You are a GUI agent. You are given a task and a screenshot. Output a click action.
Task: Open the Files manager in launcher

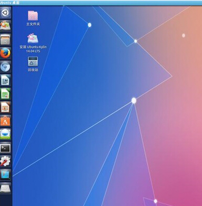coord(5,40)
